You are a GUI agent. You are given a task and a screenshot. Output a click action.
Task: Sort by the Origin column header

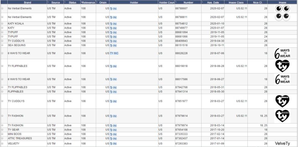[x=103, y=2]
